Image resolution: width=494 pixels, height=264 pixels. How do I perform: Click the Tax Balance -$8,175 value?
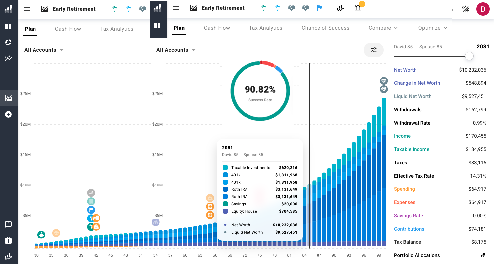pyautogui.click(x=478, y=242)
